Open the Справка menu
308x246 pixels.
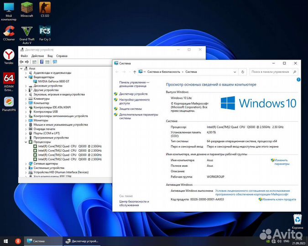pyautogui.click(x=62, y=56)
